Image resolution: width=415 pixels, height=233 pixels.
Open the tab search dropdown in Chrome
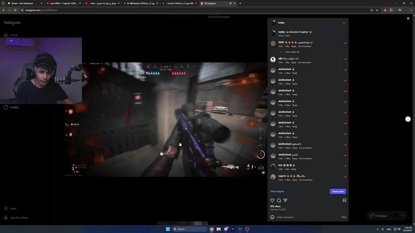tap(3, 3)
